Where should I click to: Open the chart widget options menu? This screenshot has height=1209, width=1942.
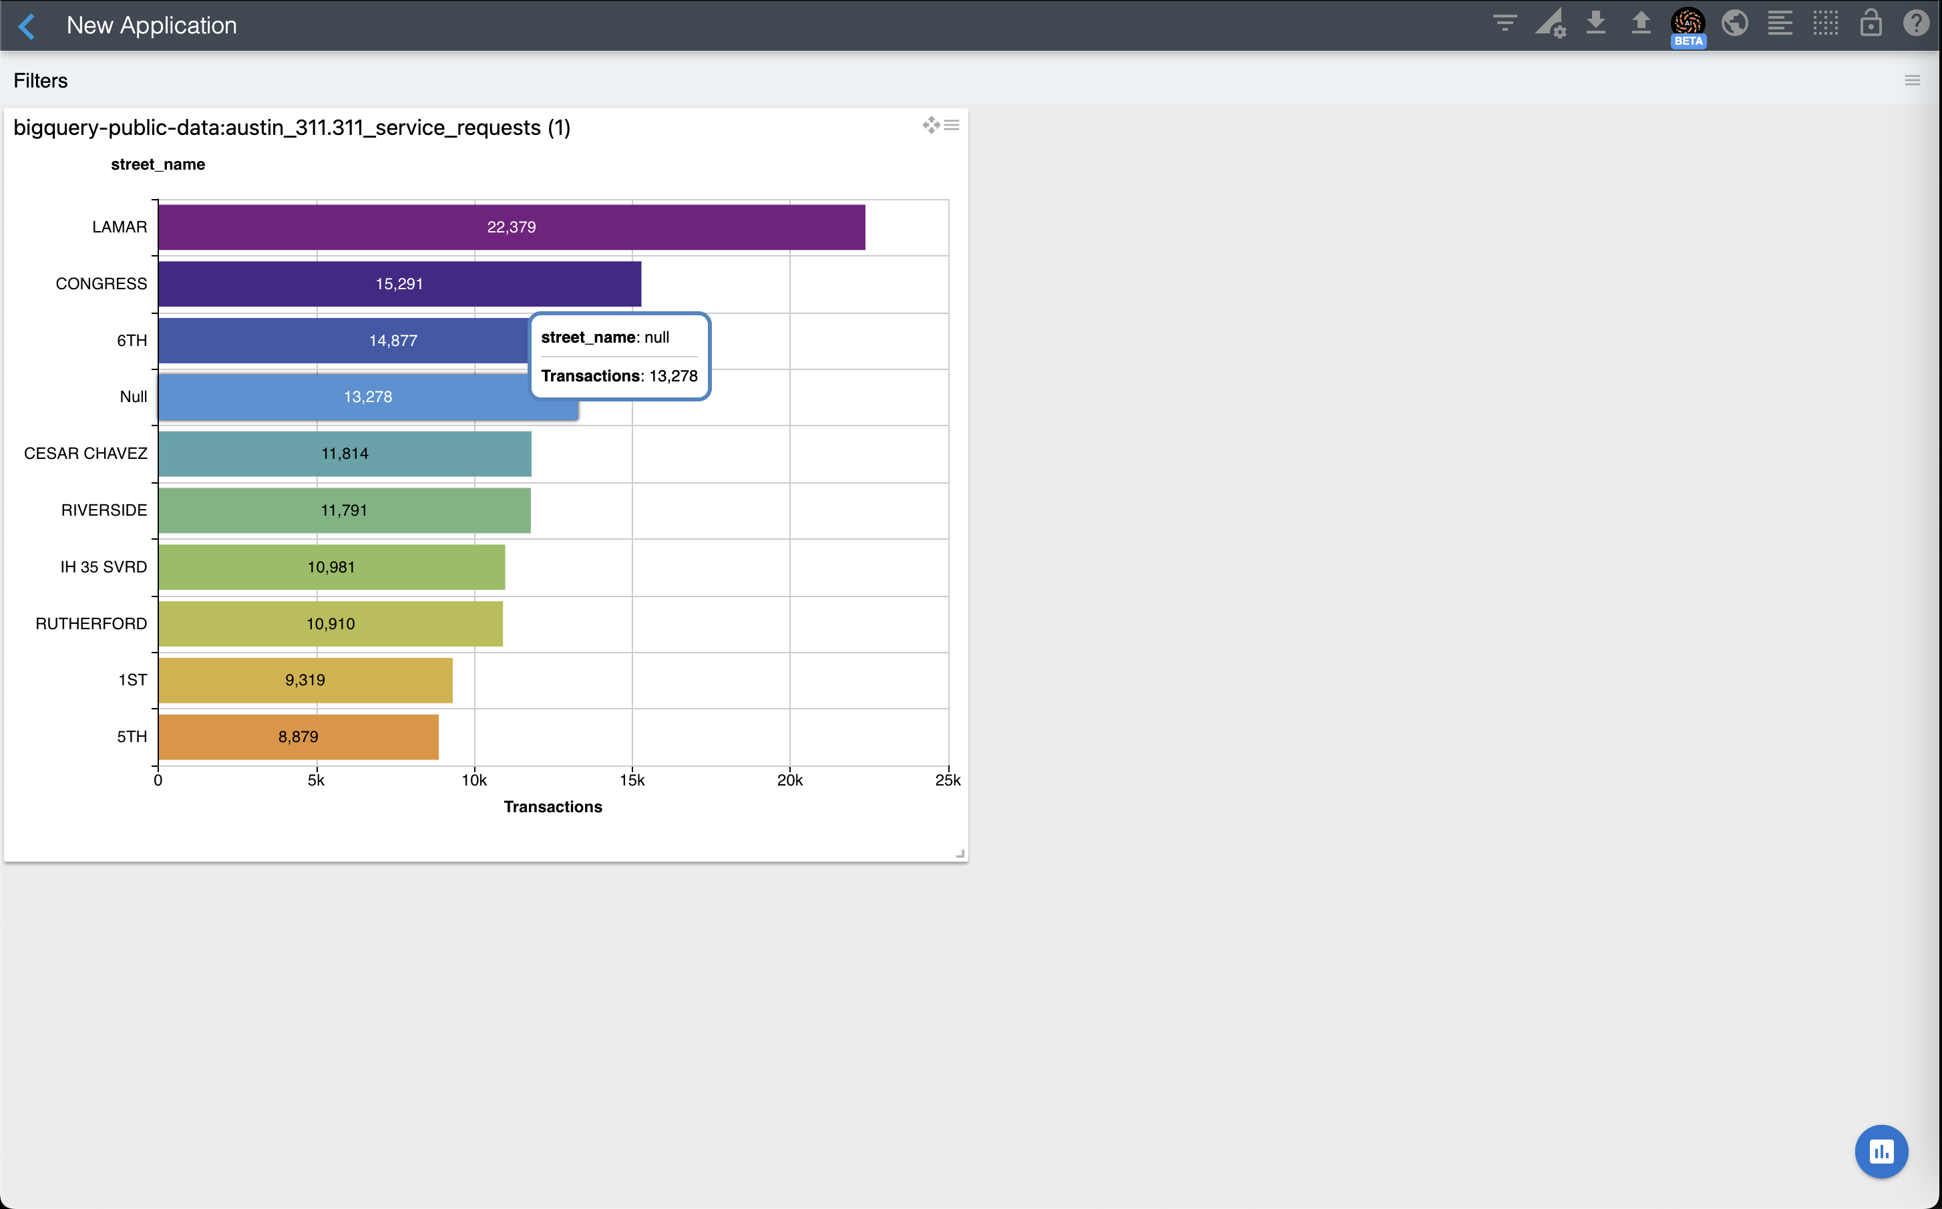952,126
